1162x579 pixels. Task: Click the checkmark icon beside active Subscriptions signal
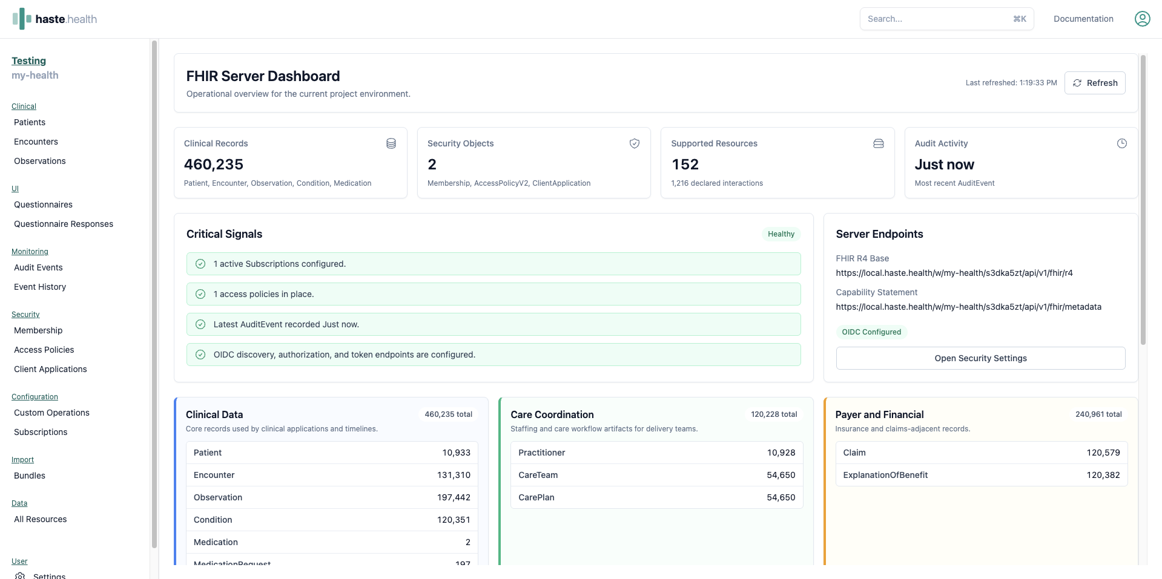click(x=200, y=264)
